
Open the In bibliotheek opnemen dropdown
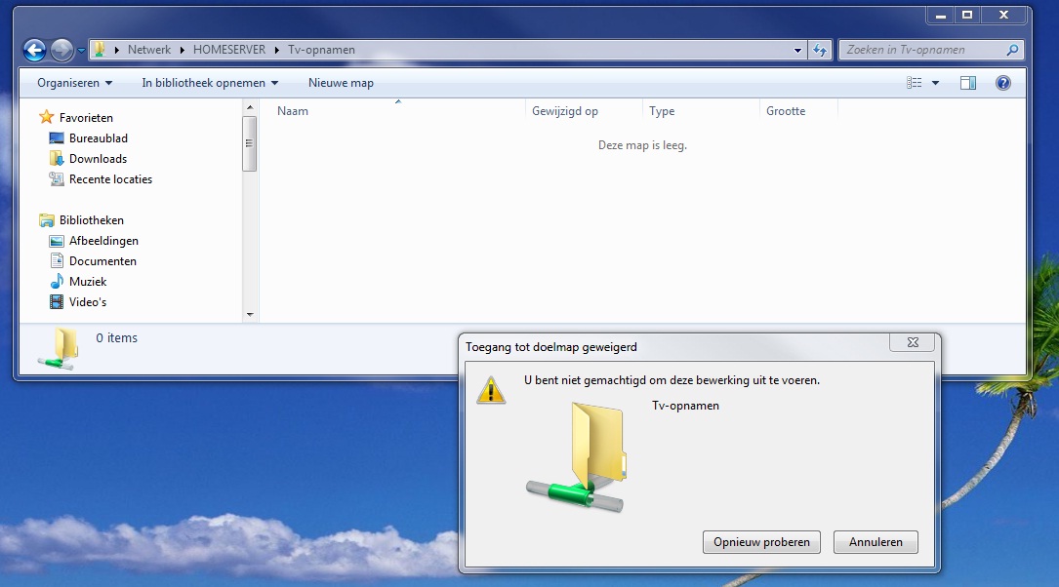tap(210, 83)
